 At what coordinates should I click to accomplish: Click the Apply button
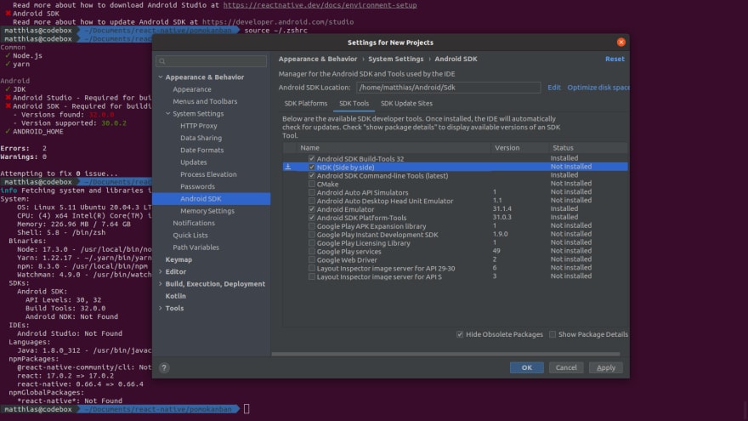[x=606, y=367]
